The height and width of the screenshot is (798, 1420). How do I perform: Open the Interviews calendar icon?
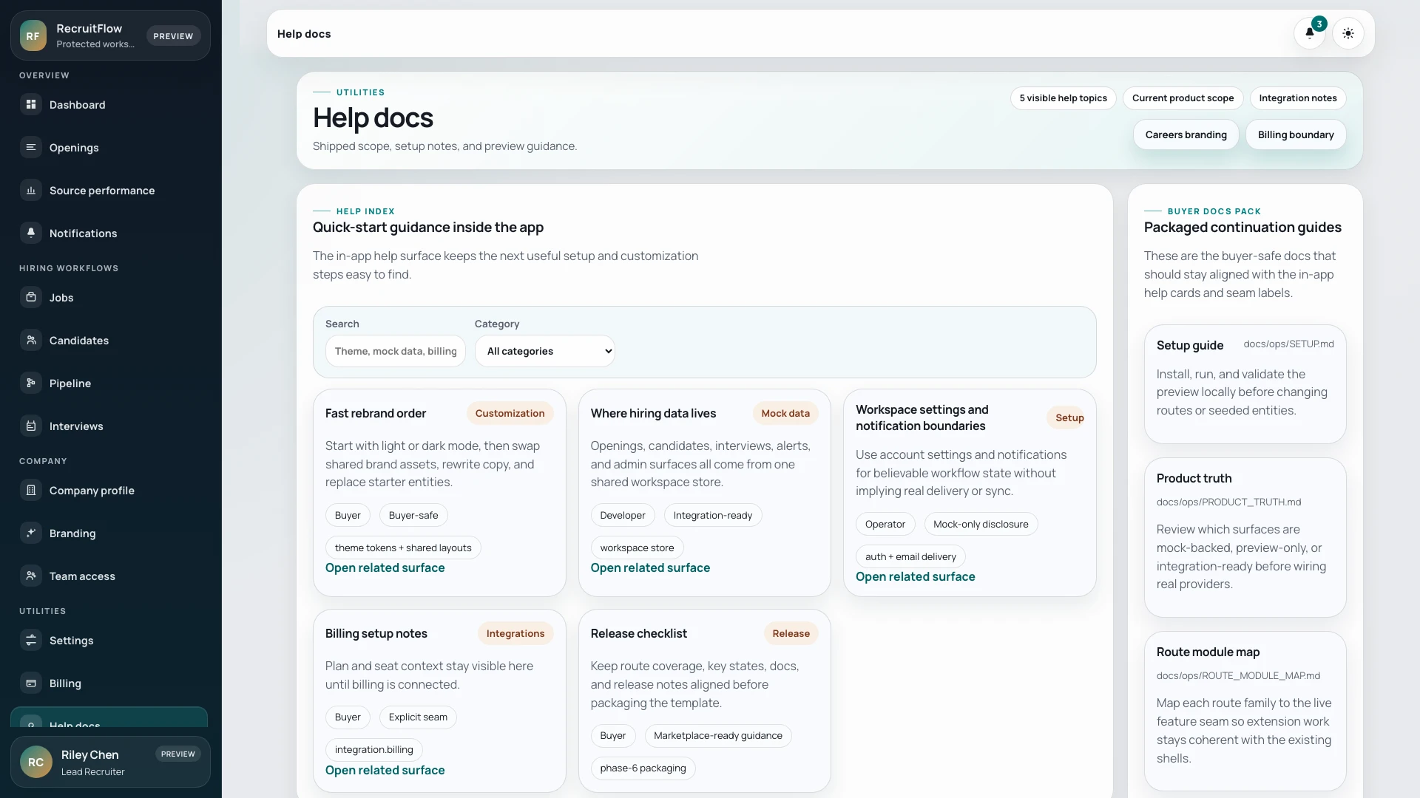(x=31, y=426)
